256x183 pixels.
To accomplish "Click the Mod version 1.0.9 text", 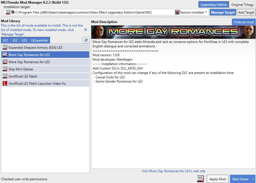I will click(106, 55).
